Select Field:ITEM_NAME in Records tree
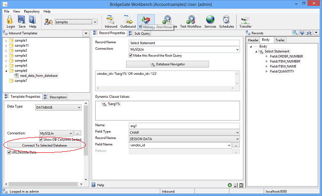 pyautogui.click(x=283, y=66)
